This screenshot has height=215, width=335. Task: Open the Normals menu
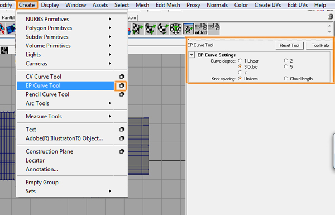pyautogui.click(x=217, y=5)
